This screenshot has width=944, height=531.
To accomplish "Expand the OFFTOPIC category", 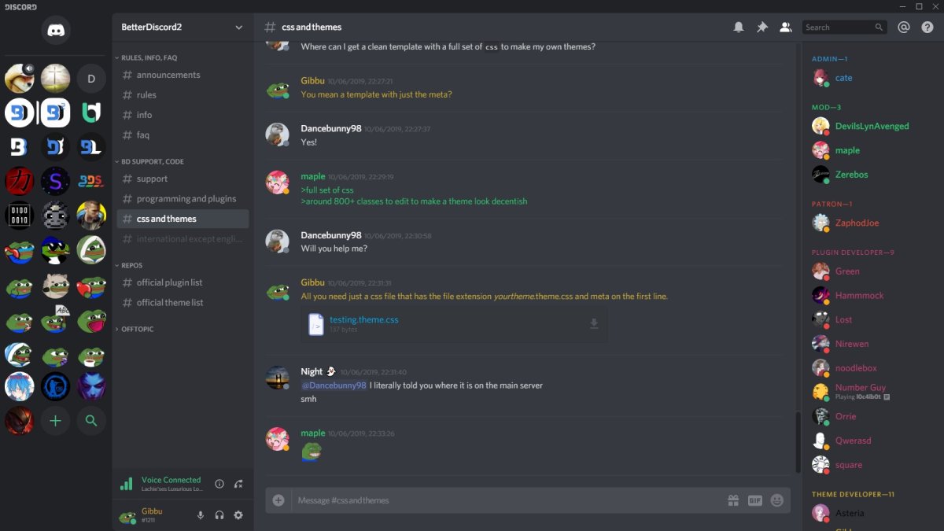I will 137,329.
